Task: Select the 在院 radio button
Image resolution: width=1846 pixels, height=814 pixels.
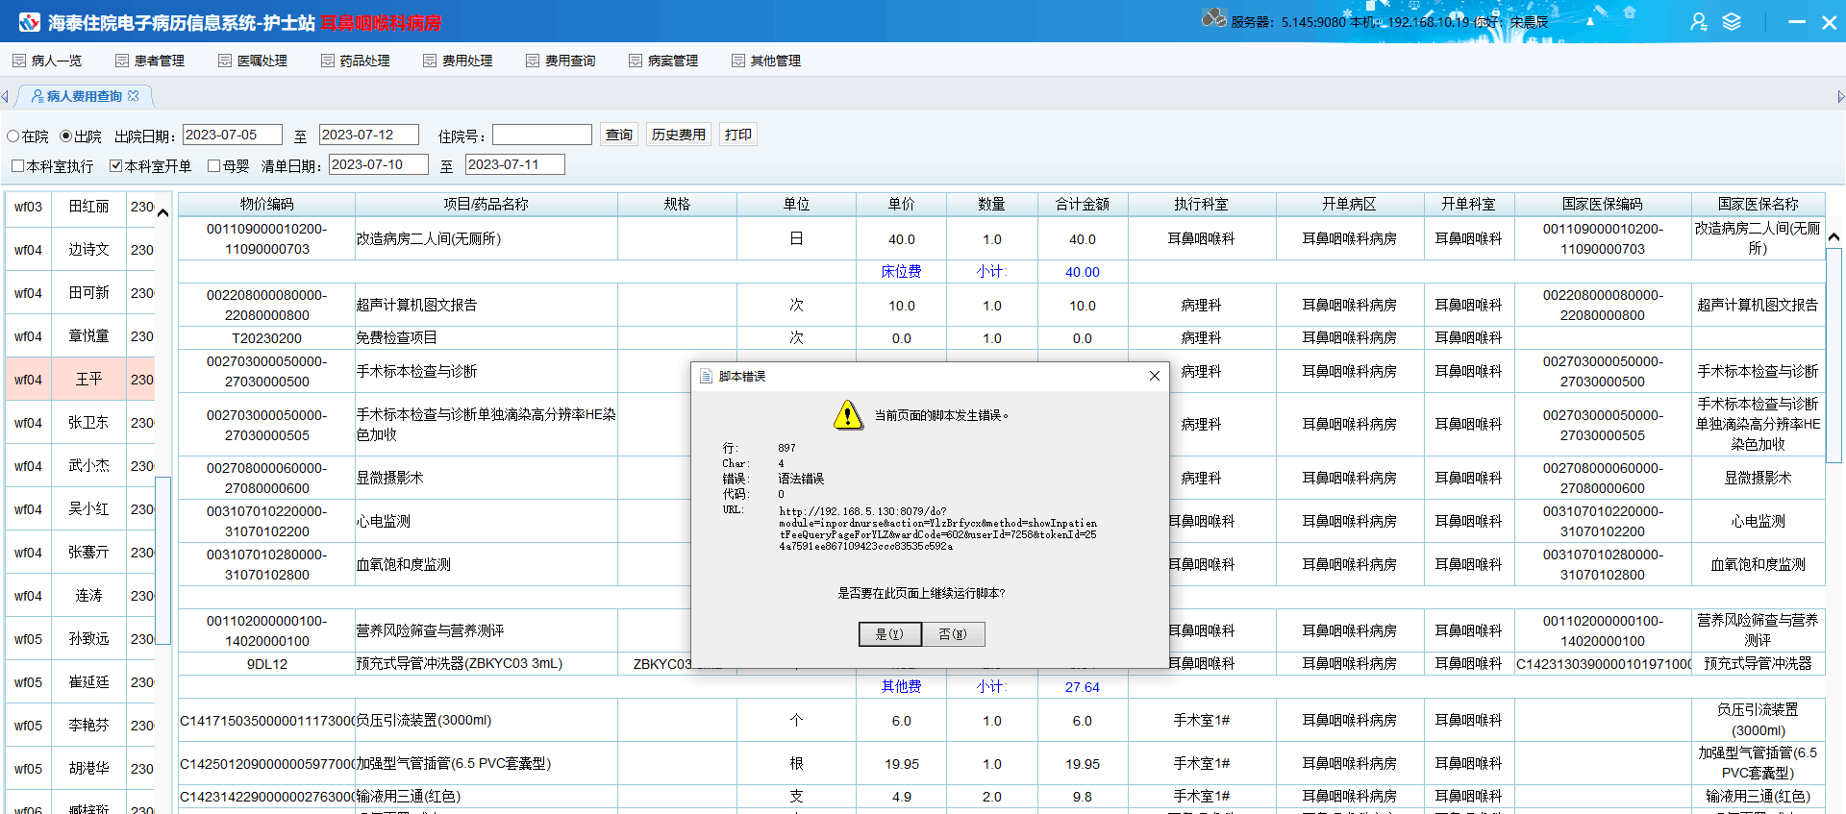Action: click(x=13, y=136)
